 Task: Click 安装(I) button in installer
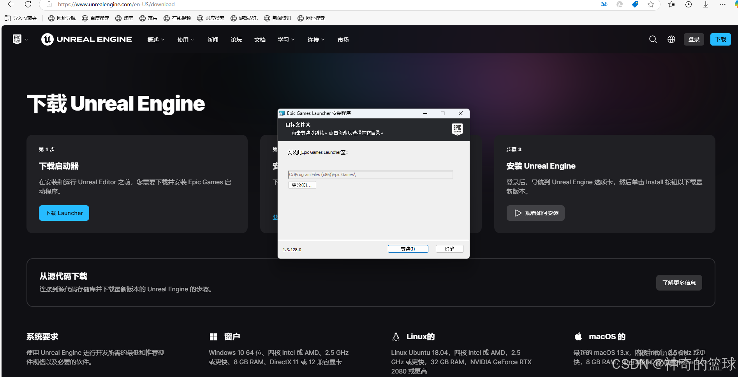click(x=408, y=249)
